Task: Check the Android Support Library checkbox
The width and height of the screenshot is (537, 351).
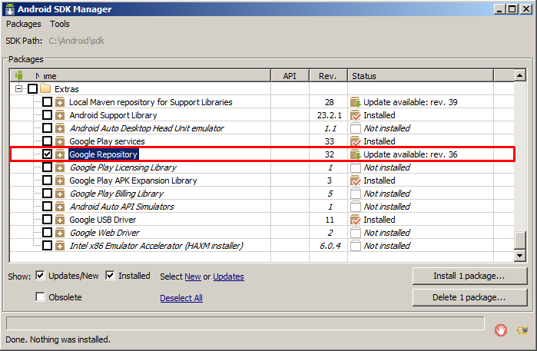Action: coord(48,114)
